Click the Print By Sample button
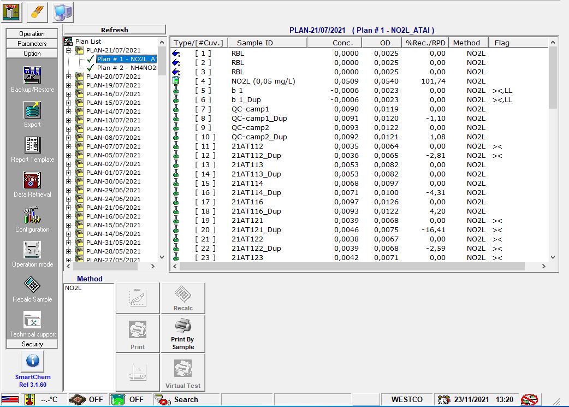569x407 pixels. [x=182, y=333]
